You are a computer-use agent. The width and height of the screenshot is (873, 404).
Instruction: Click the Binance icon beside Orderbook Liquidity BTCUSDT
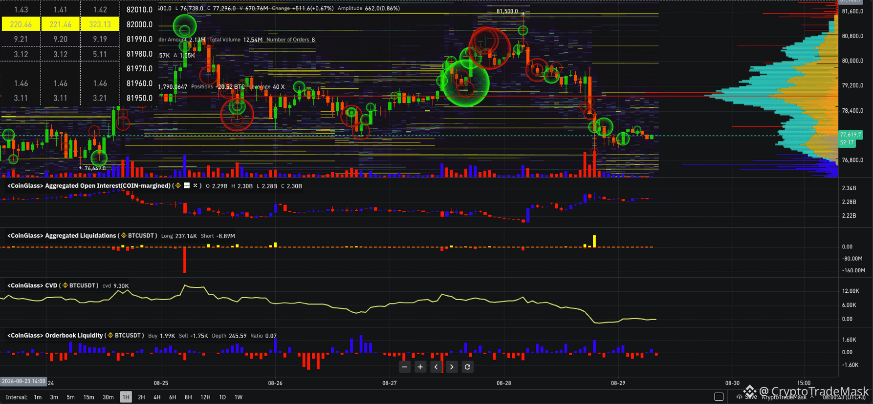[x=110, y=335]
